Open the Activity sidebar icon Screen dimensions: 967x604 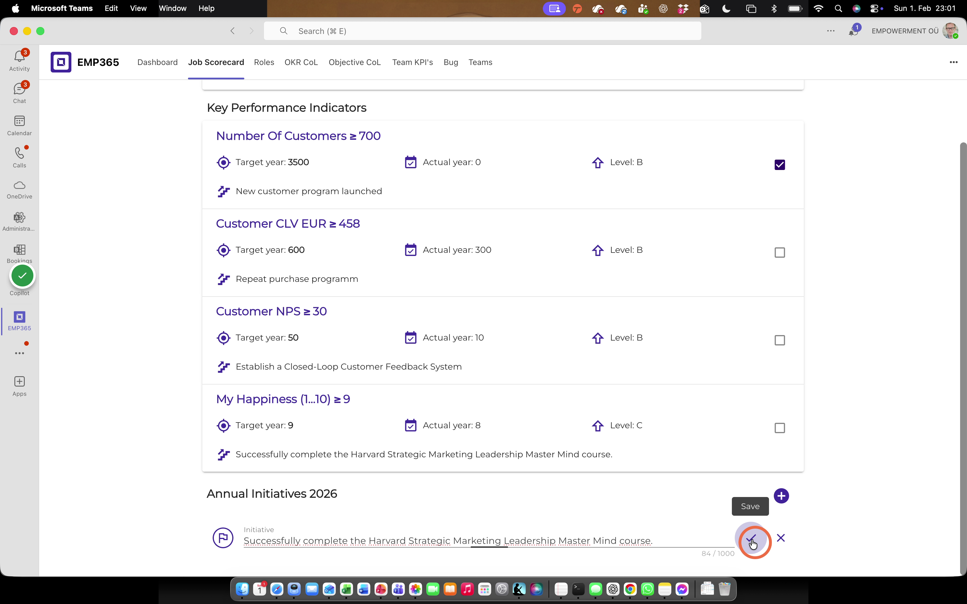coord(19,60)
